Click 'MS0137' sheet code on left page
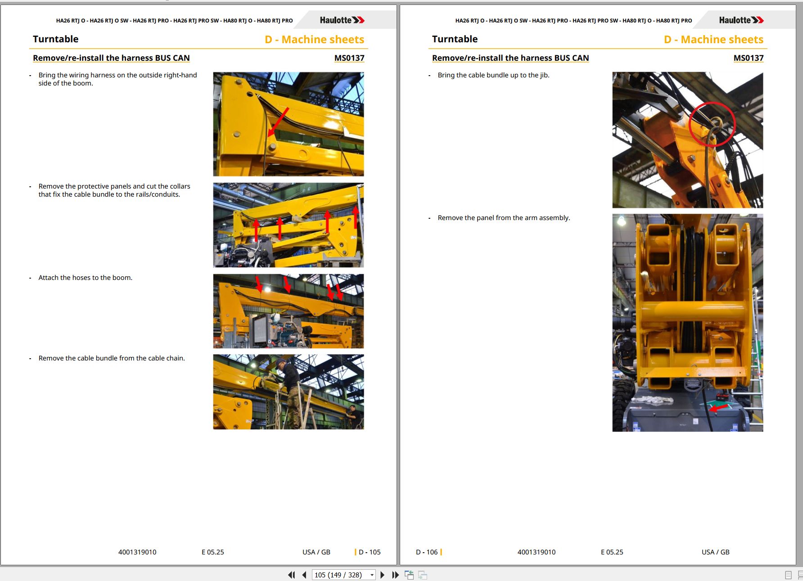Viewport: 803px width, 581px height. (x=349, y=58)
